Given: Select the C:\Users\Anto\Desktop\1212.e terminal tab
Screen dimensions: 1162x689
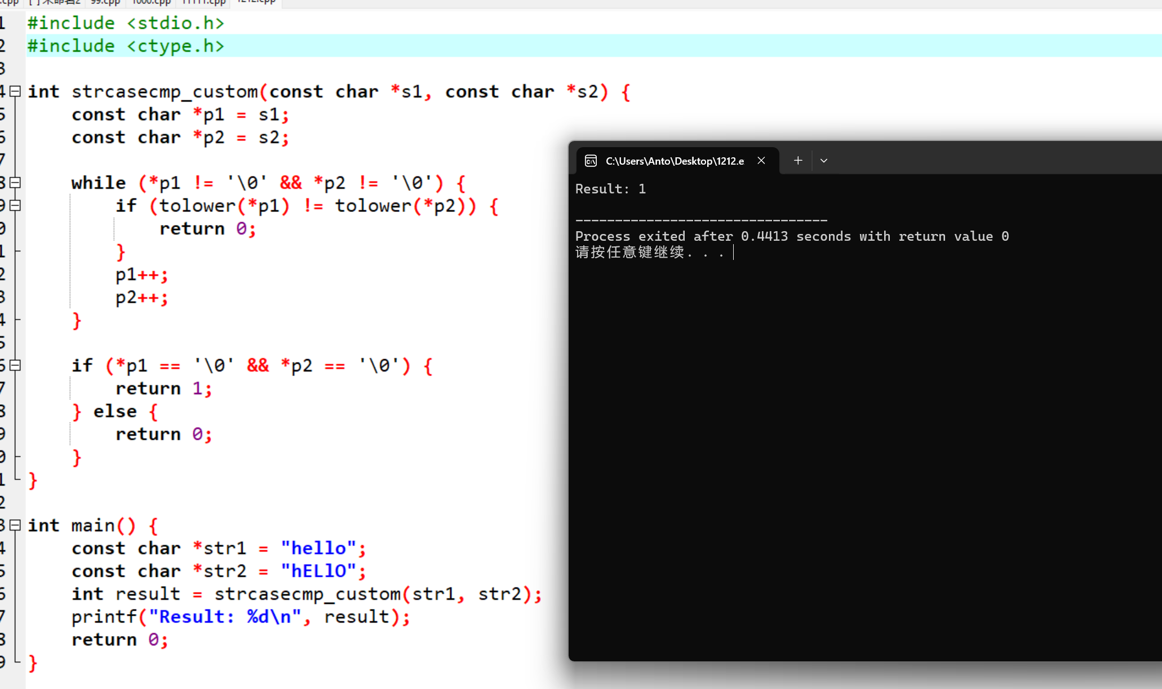Looking at the screenshot, I should 674,161.
